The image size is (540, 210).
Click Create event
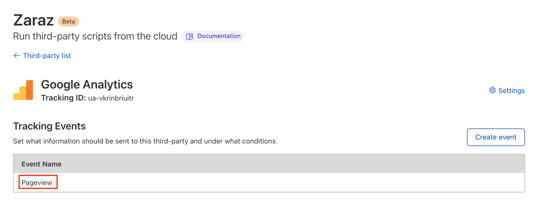[495, 137]
